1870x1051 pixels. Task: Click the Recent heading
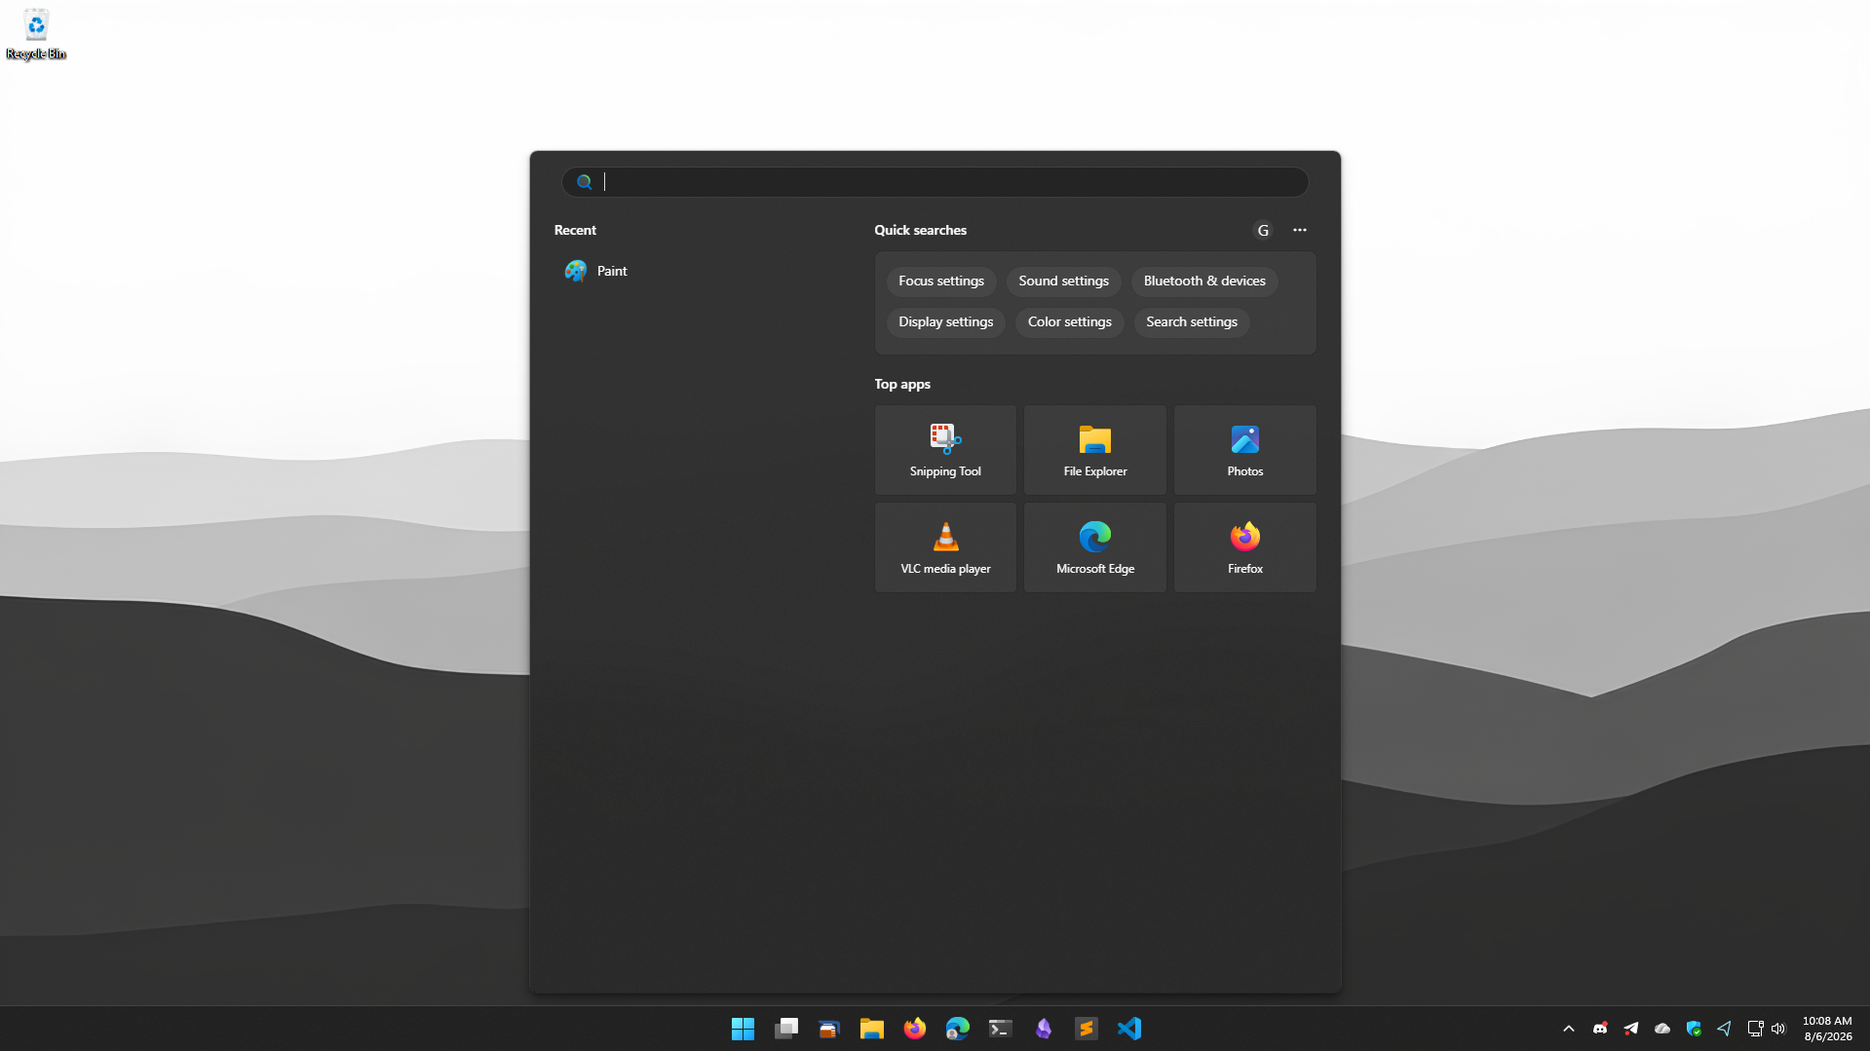[575, 230]
